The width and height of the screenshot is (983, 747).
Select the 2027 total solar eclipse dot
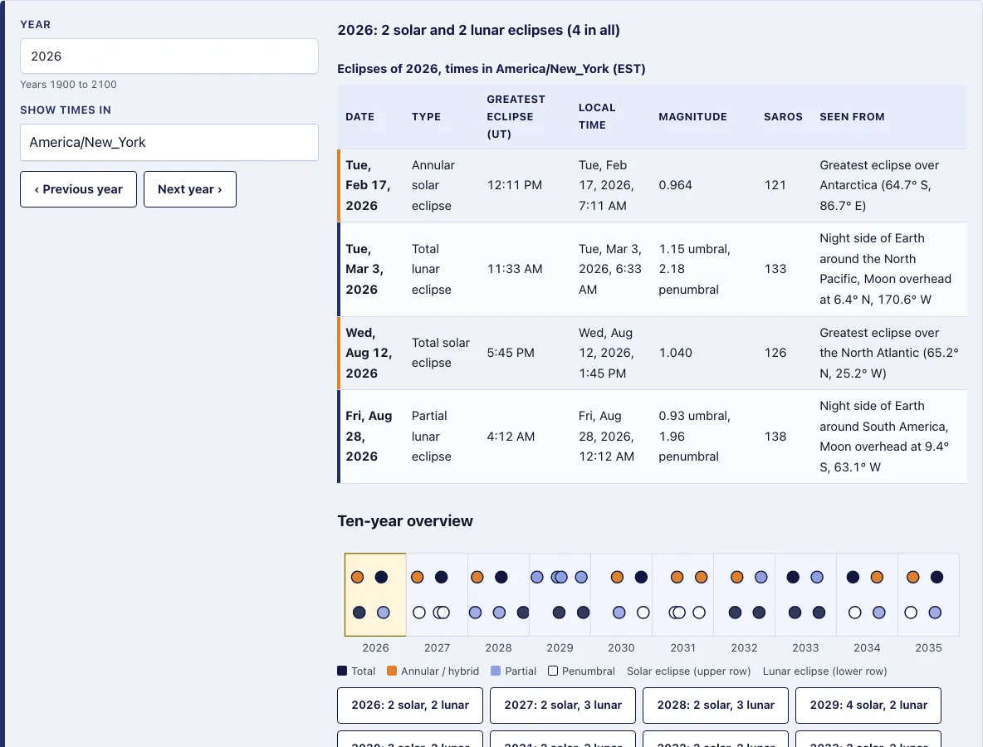click(442, 577)
